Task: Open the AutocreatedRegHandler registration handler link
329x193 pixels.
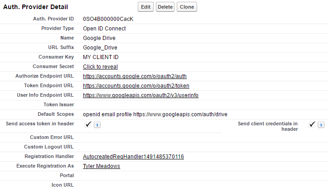Action: (133, 157)
